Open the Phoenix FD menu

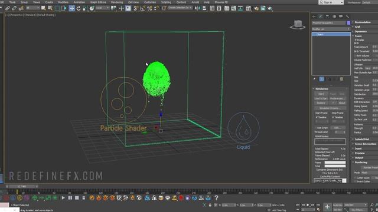(221, 2)
